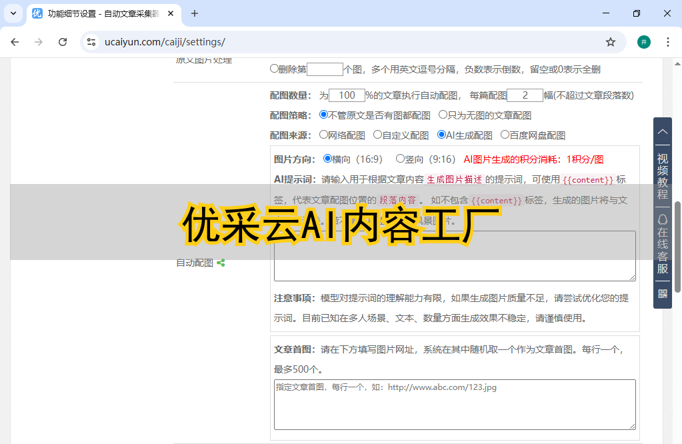Reload the ucaiyun settings page
The width and height of the screenshot is (682, 444).
pyautogui.click(x=63, y=42)
